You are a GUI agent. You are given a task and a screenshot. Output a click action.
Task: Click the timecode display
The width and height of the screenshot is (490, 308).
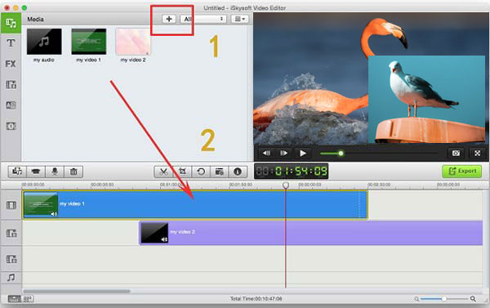[292, 172]
